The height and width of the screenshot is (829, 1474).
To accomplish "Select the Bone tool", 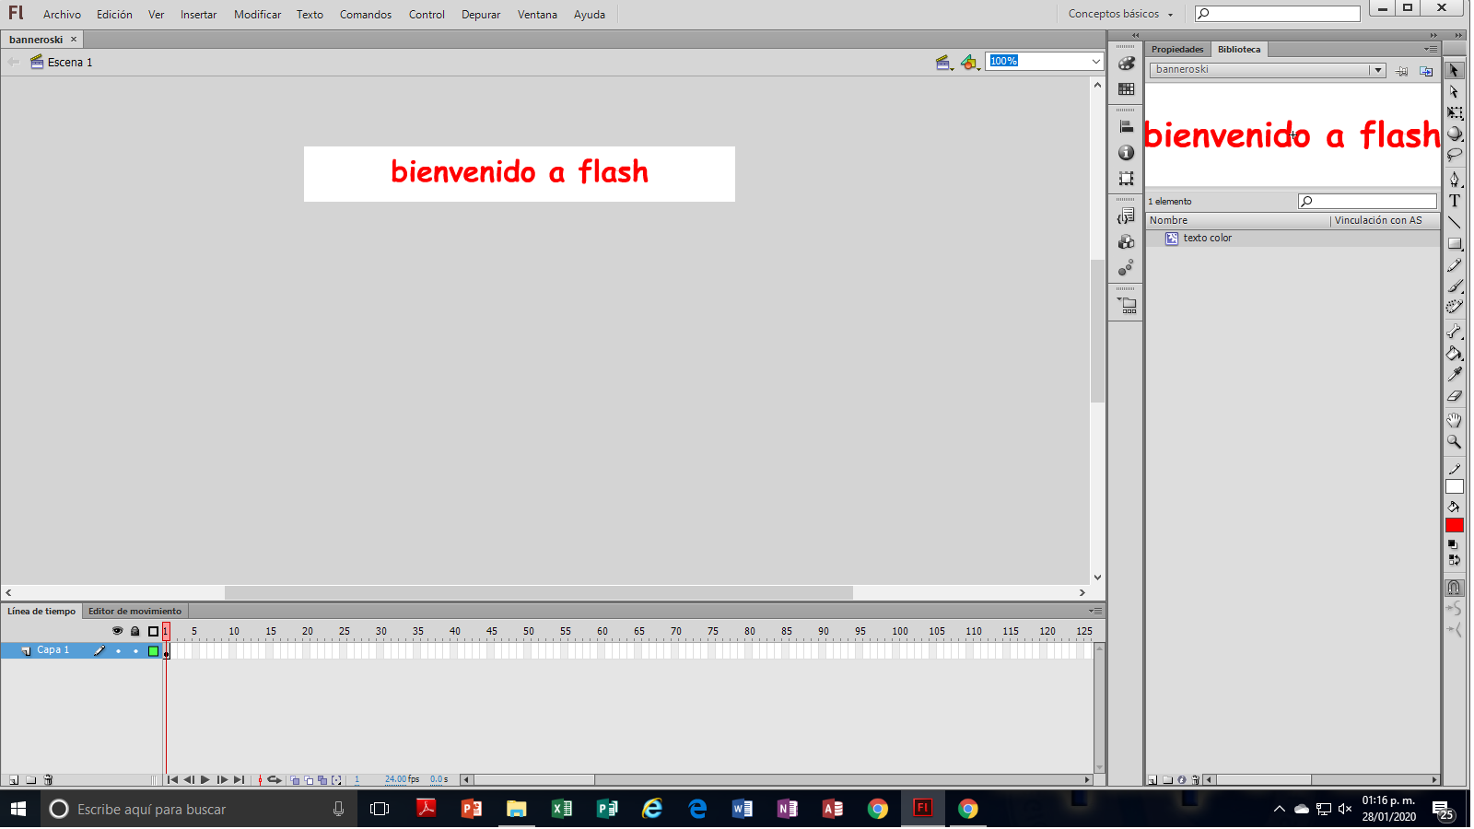I will [x=1456, y=333].
